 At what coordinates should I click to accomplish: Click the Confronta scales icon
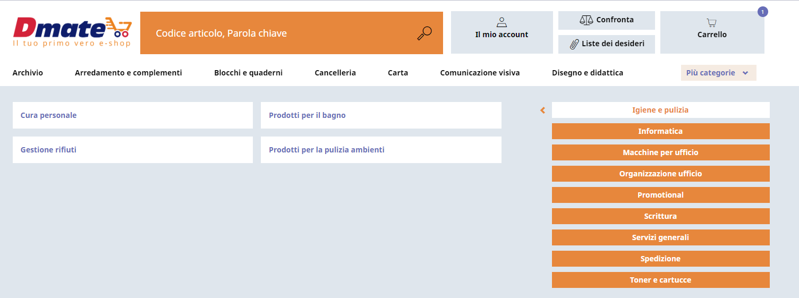[x=586, y=20]
